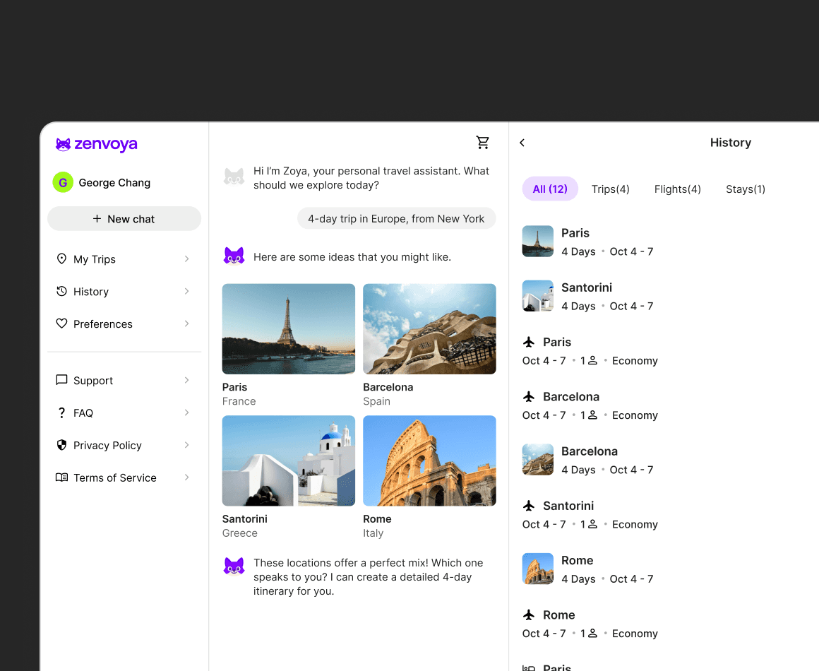This screenshot has height=671, width=819.
Task: Click the '4-day trip in Europe' message bubble
Action: pyautogui.click(x=397, y=218)
